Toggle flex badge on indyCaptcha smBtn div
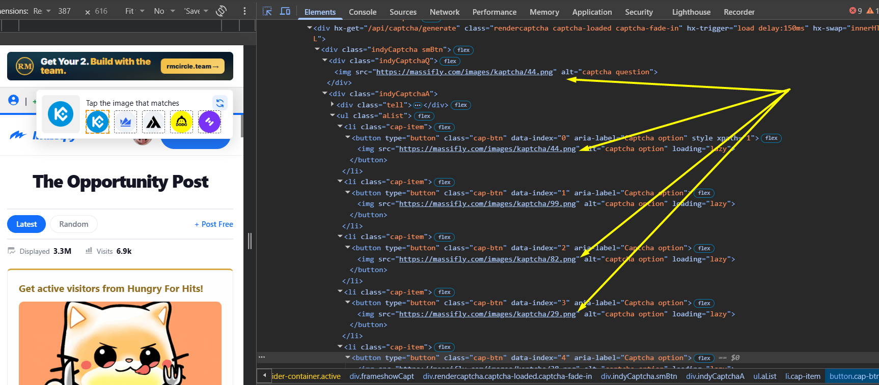Image resolution: width=879 pixels, height=385 pixels. (x=463, y=50)
